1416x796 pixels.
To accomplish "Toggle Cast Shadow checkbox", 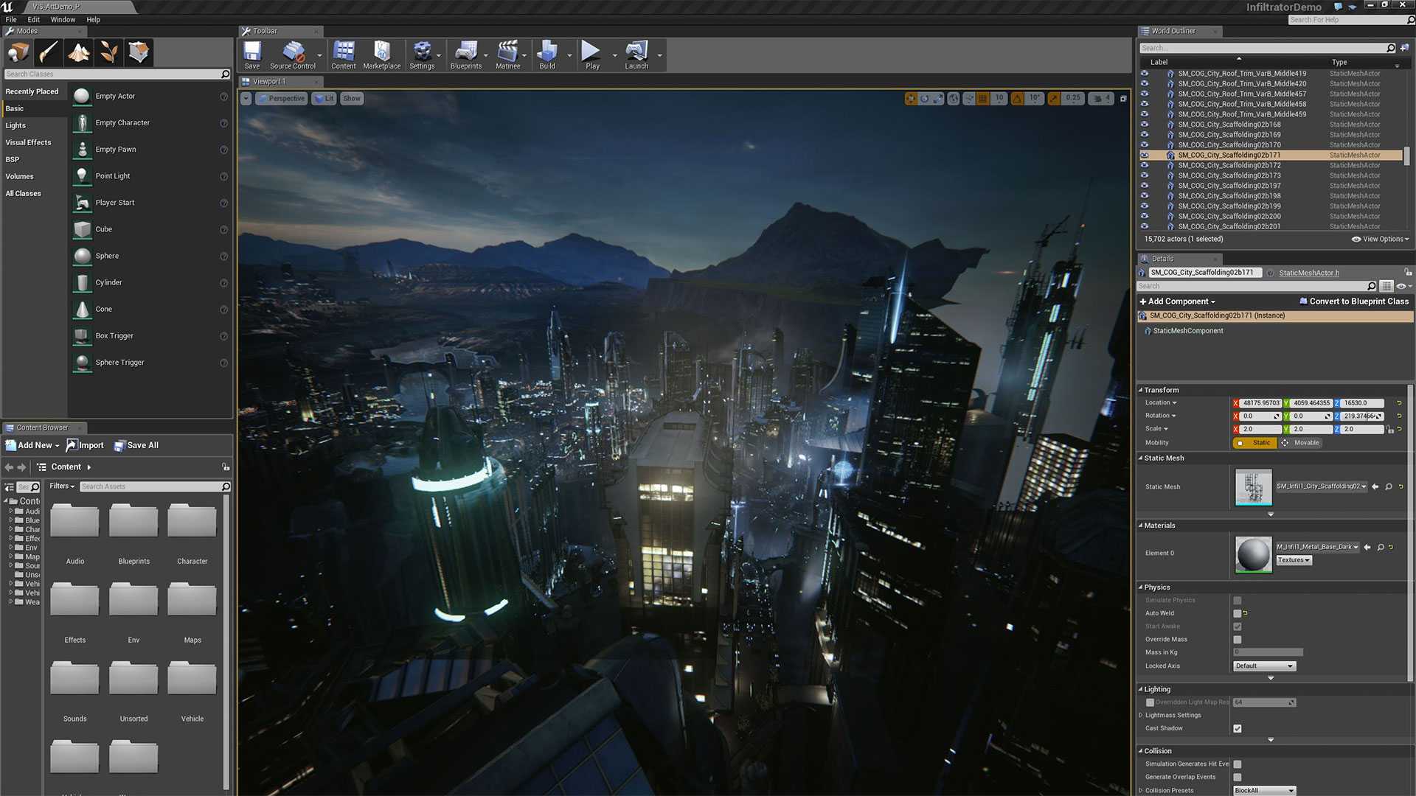I will (1236, 728).
